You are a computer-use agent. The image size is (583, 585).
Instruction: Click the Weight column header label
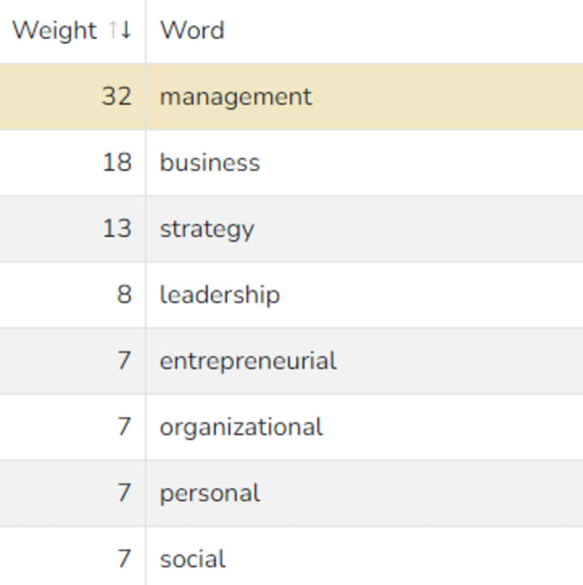54,31
